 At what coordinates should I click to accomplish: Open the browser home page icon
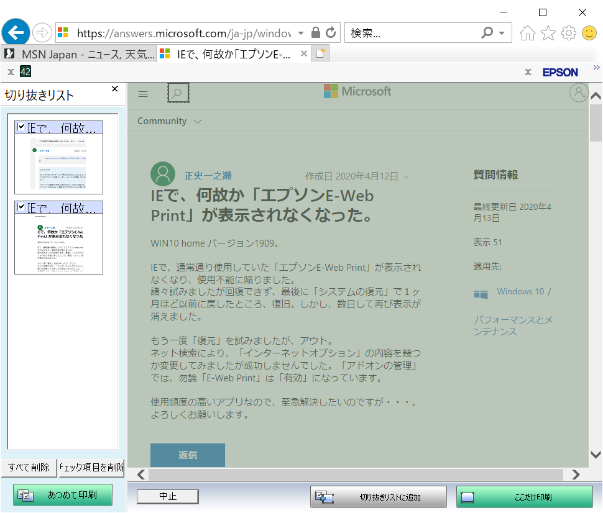click(527, 33)
